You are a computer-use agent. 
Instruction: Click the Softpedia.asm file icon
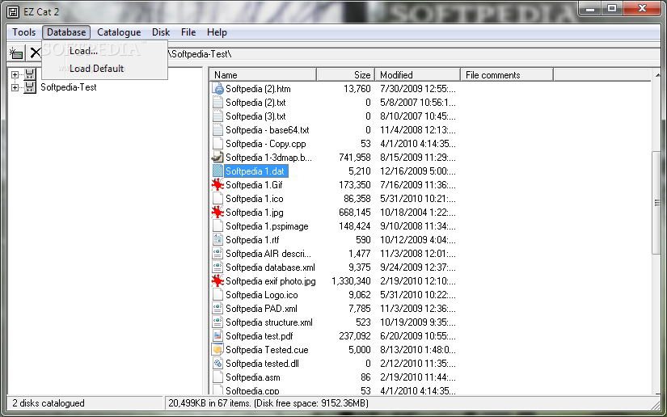(x=217, y=377)
